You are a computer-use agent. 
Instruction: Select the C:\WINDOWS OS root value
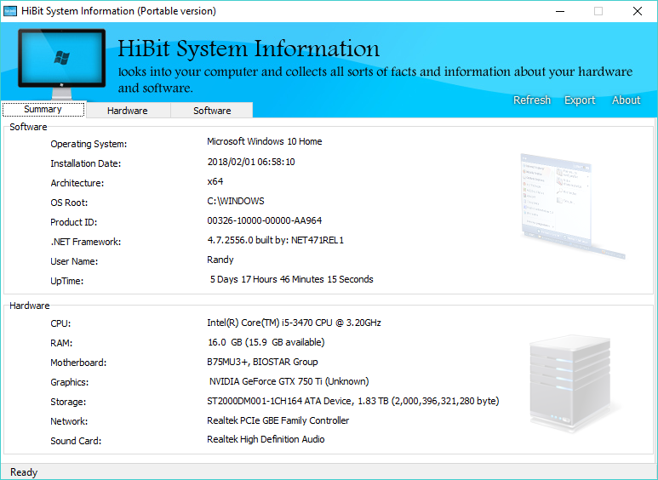pyautogui.click(x=236, y=201)
